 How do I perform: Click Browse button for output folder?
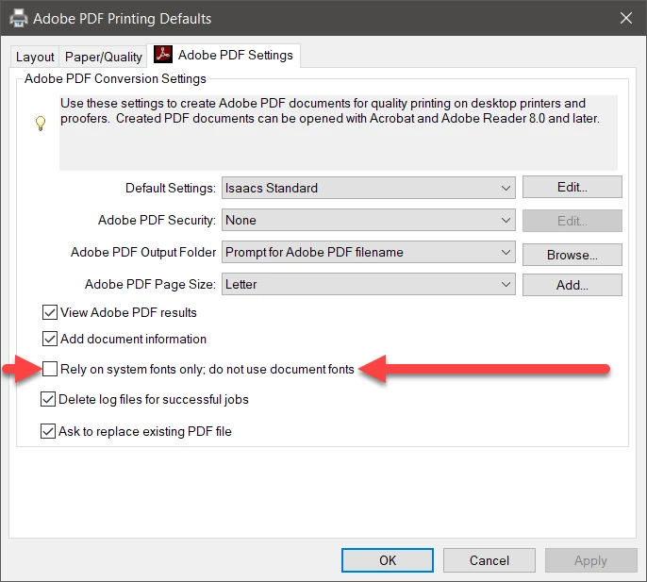pos(572,255)
